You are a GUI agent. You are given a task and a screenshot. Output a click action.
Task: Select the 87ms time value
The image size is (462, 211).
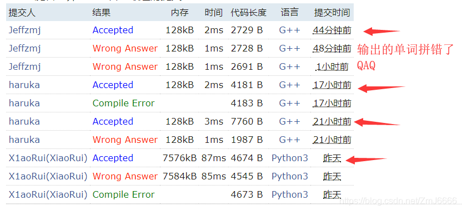pos(214,158)
